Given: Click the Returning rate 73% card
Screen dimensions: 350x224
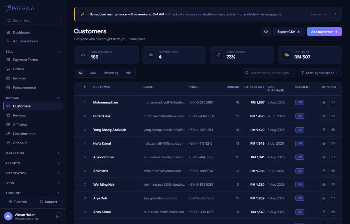Looking at the screenshot, I should coord(242,55).
